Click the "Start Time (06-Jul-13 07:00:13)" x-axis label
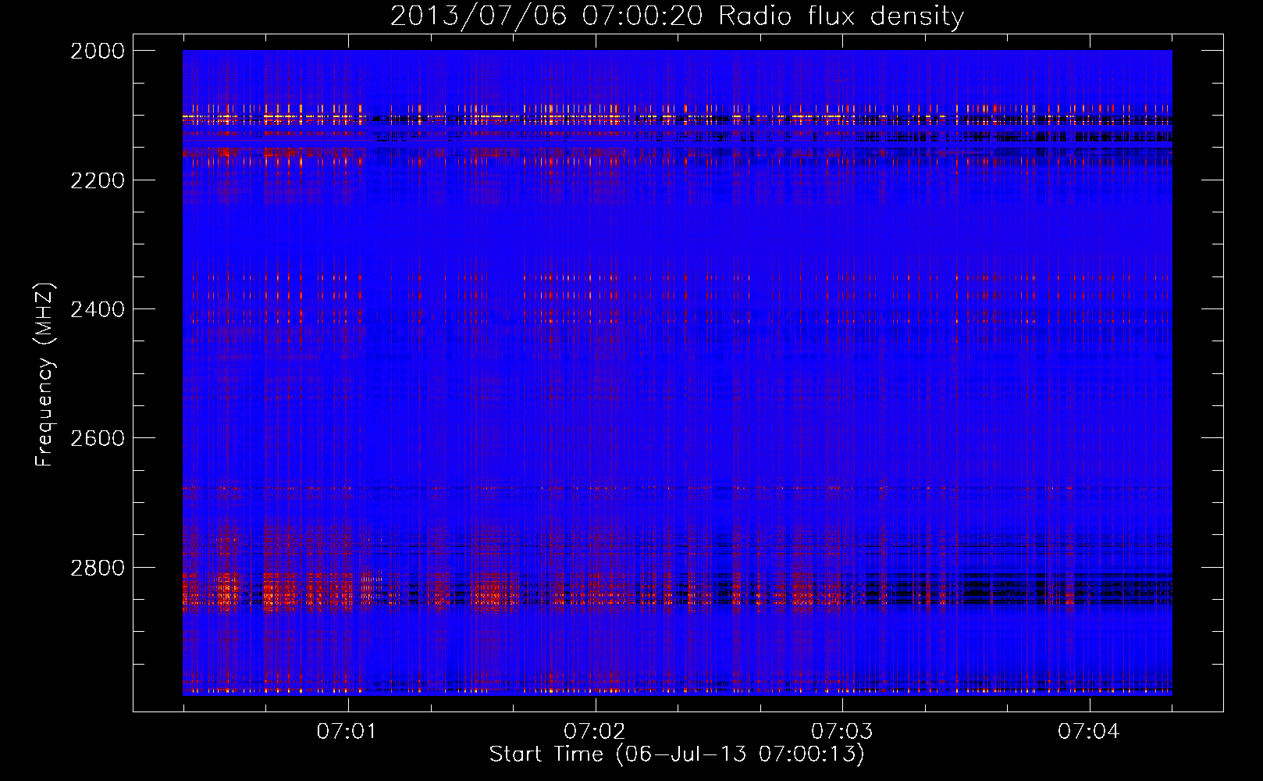Image resolution: width=1263 pixels, height=781 pixels. pyautogui.click(x=677, y=754)
